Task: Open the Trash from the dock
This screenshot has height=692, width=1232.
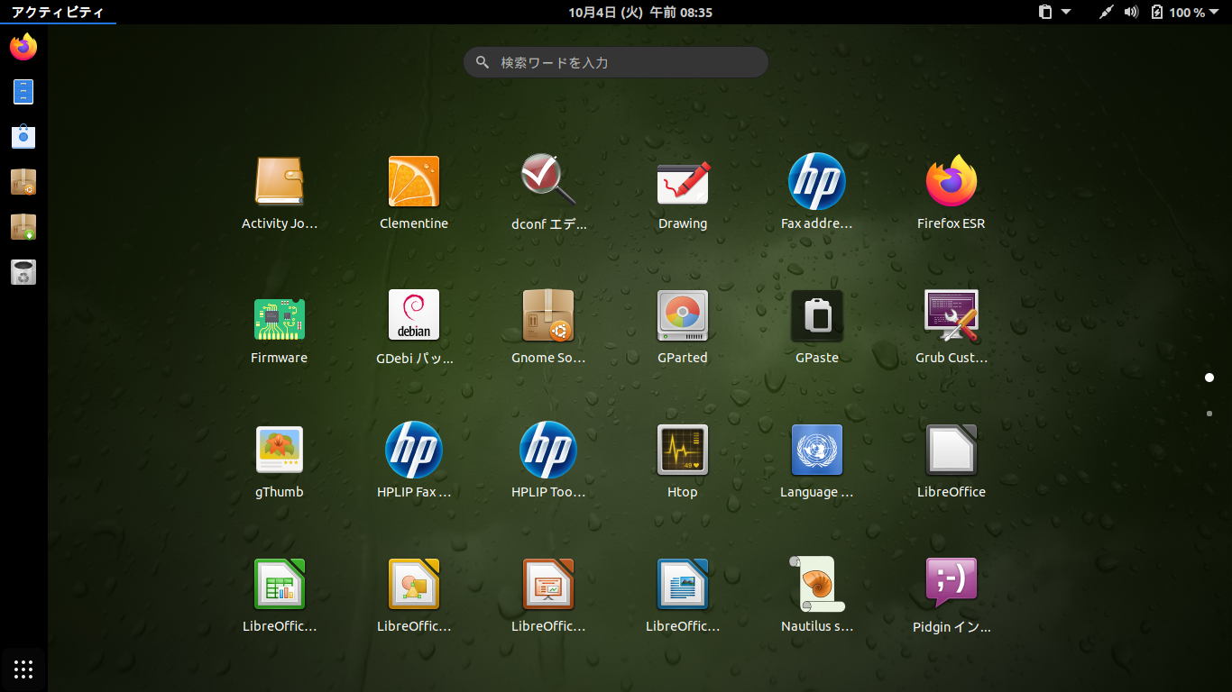Action: pyautogui.click(x=23, y=272)
